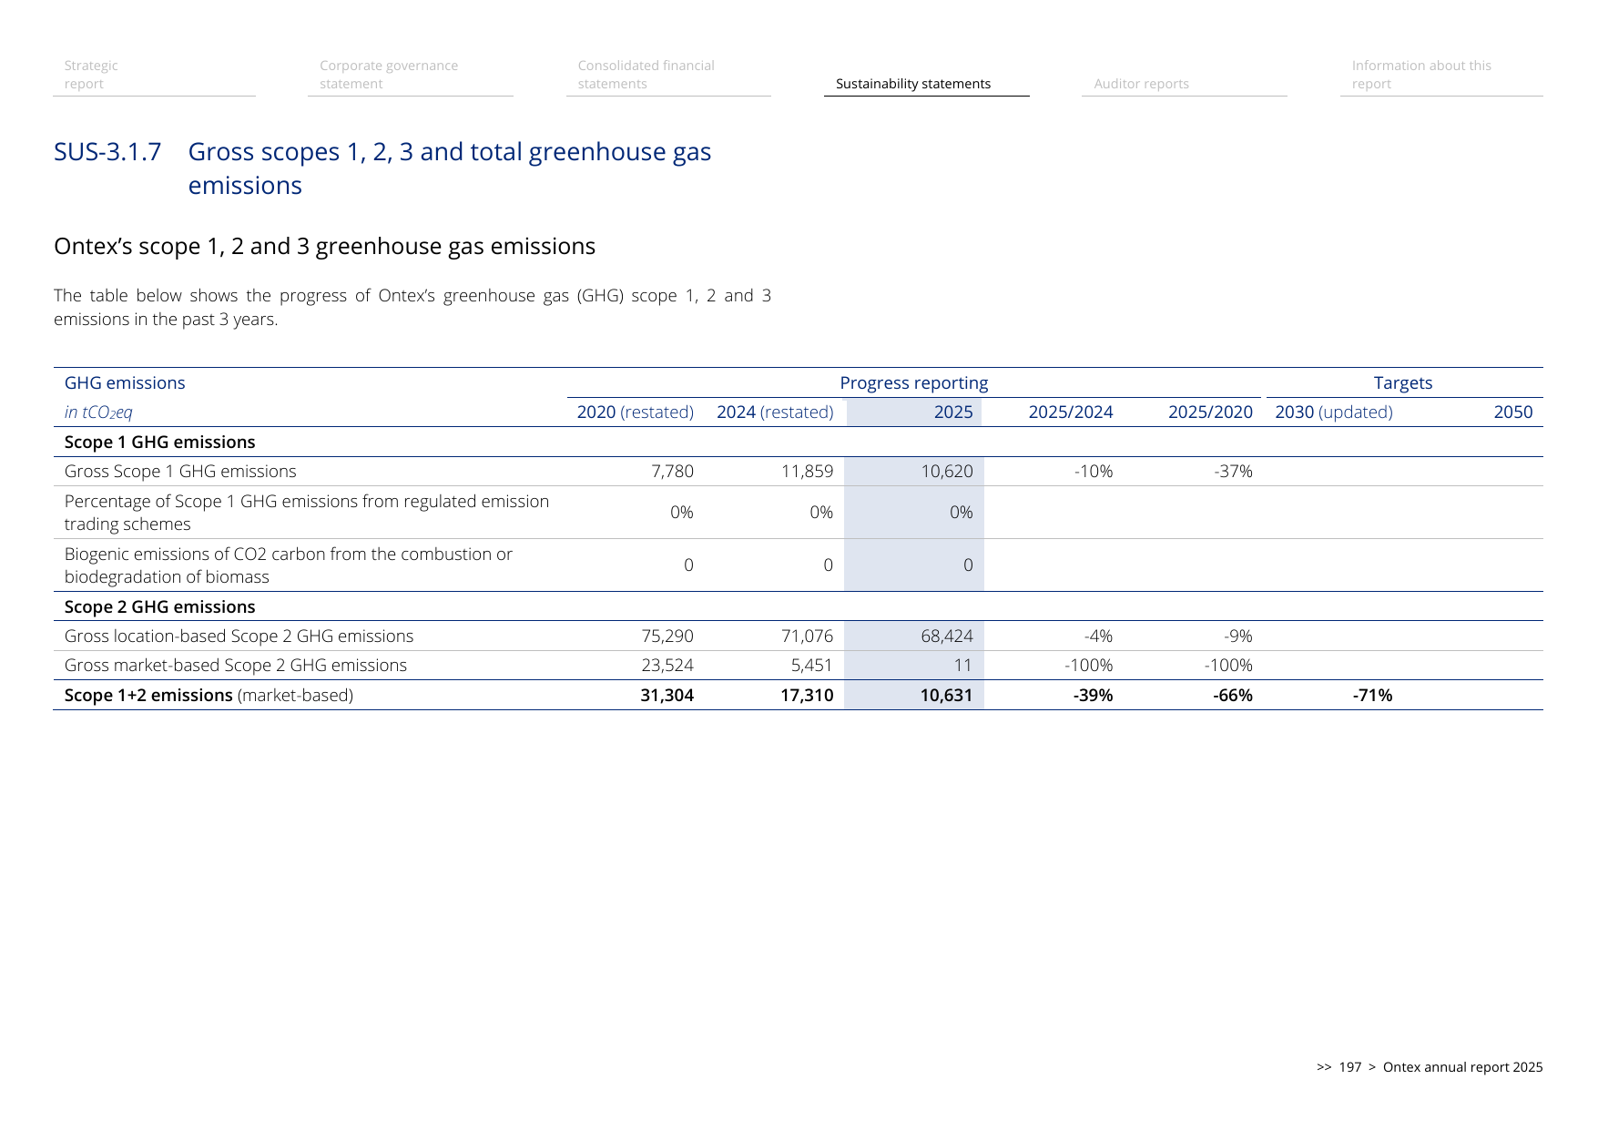Viewport: 1598px width, 1130px height.
Task: Select the 'Biogenic emissions of CO2' row label
Action: [289, 565]
